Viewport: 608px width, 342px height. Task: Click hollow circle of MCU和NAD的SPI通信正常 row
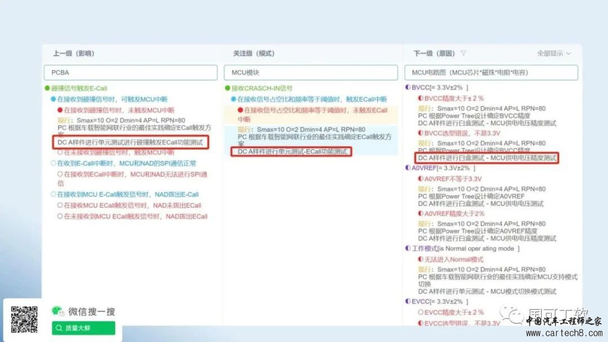pos(53,164)
